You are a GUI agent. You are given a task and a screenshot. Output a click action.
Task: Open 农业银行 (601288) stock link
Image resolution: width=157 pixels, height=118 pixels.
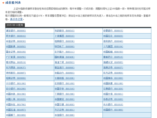click(x=16, y=89)
